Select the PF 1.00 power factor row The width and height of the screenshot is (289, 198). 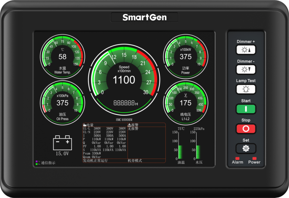(104, 146)
